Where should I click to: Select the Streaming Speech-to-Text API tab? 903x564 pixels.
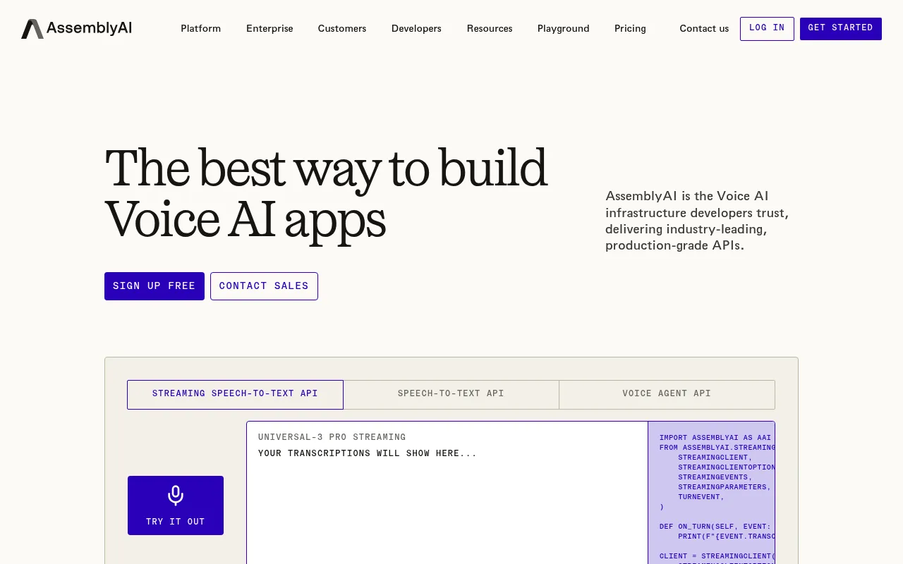[x=235, y=395]
